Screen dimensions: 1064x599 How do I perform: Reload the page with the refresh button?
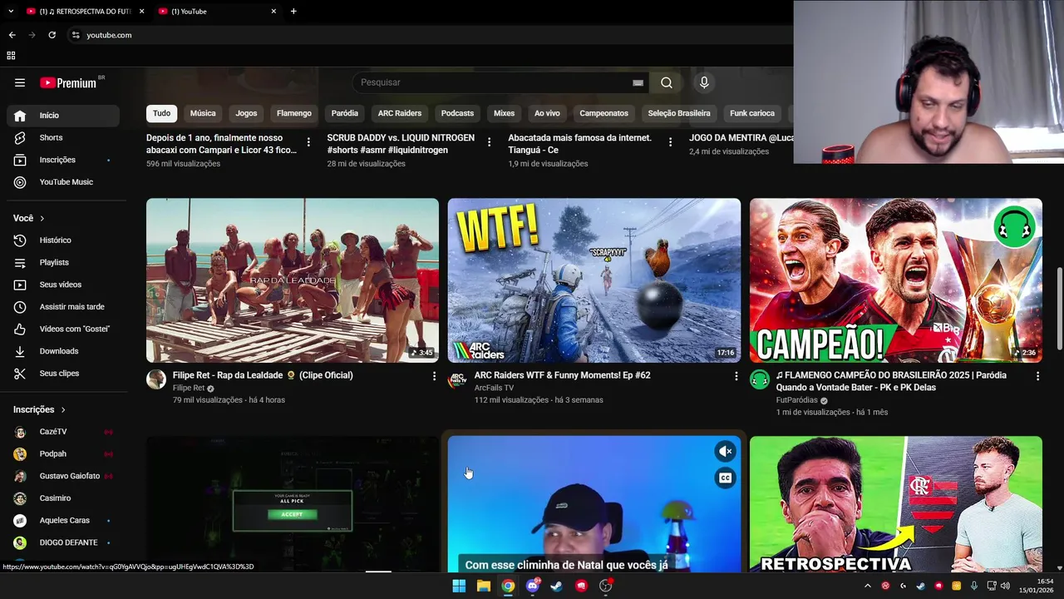tap(52, 35)
